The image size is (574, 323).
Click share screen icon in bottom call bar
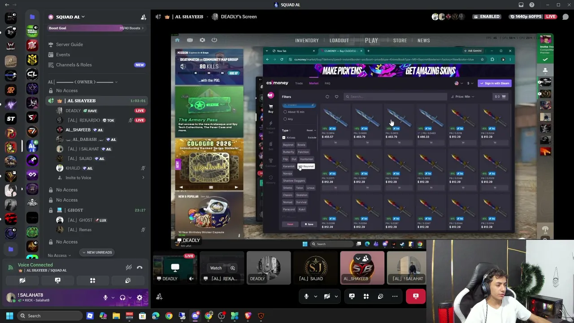(352, 296)
